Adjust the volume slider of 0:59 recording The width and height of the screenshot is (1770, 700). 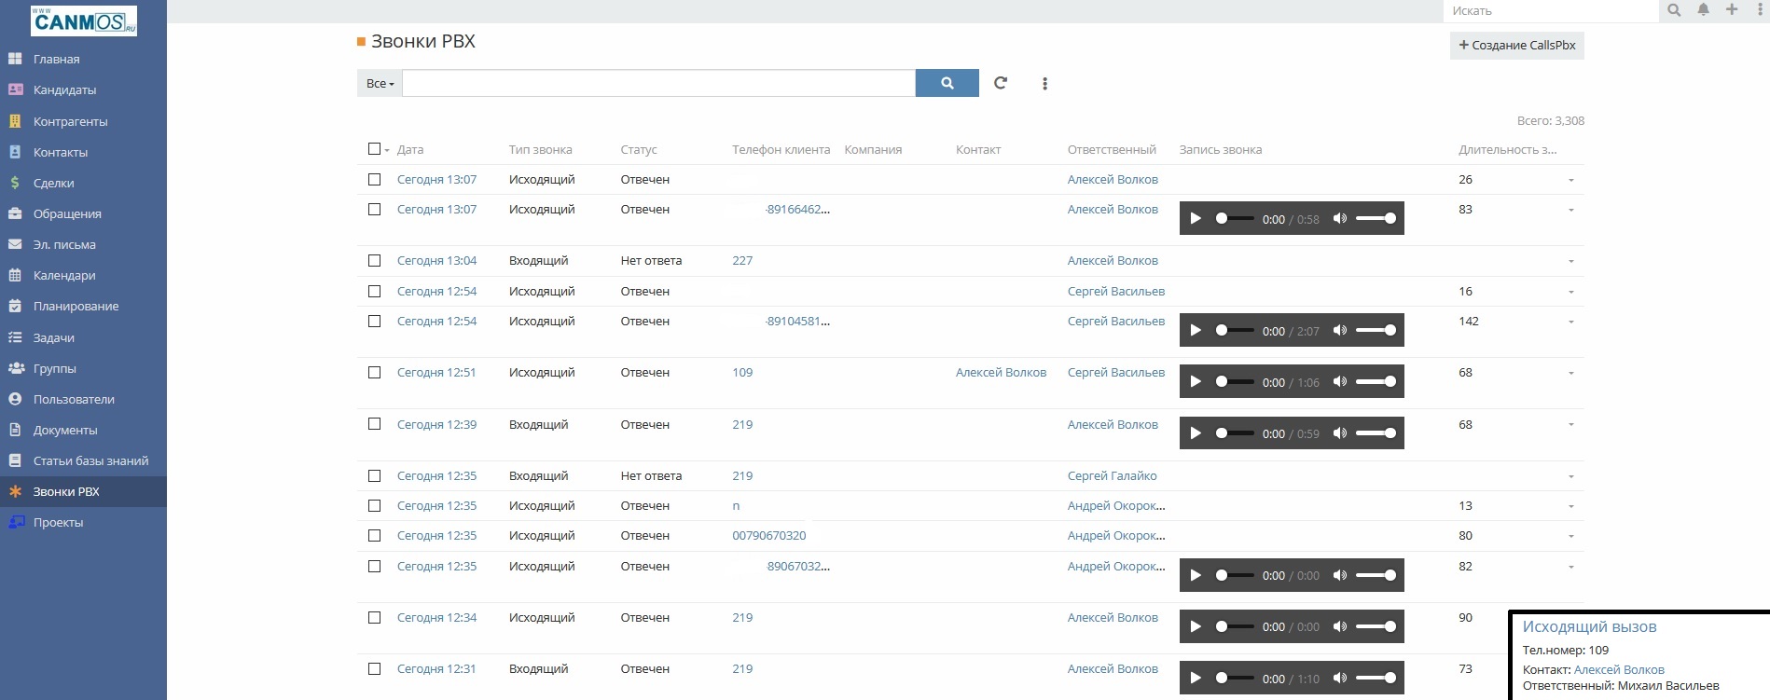[x=1376, y=433]
